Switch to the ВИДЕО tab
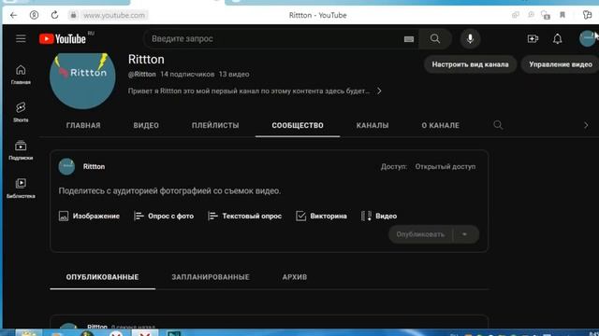 [146, 125]
